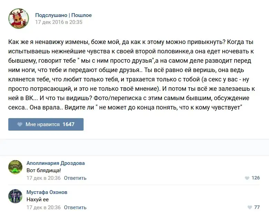Click the main post text body
Screen dimensions: 269x212
coord(131,75)
